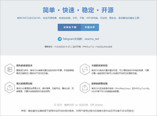Screen dimensions: 157x116
Task: Click the 升级文件 upgrade button
Action: pyautogui.click(x=90, y=27)
